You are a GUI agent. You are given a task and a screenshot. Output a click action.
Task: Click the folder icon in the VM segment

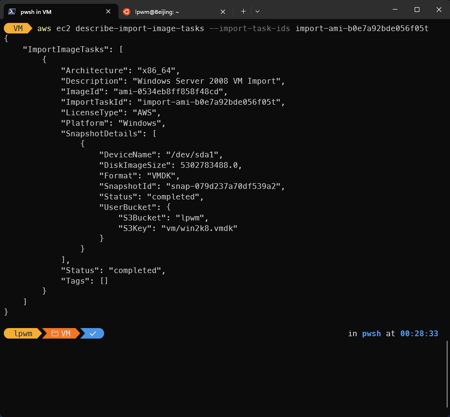tap(55, 333)
